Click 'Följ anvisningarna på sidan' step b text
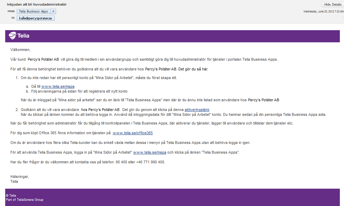 [79, 91]
